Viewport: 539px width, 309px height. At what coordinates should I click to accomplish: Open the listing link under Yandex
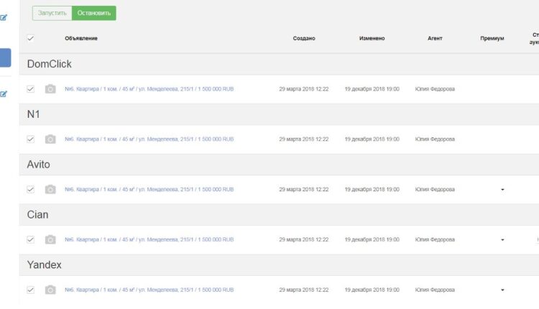pyautogui.click(x=149, y=290)
